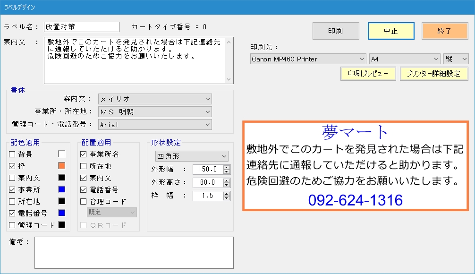Click the blue 事業所 color swatch
475x274 pixels.
(x=62, y=189)
